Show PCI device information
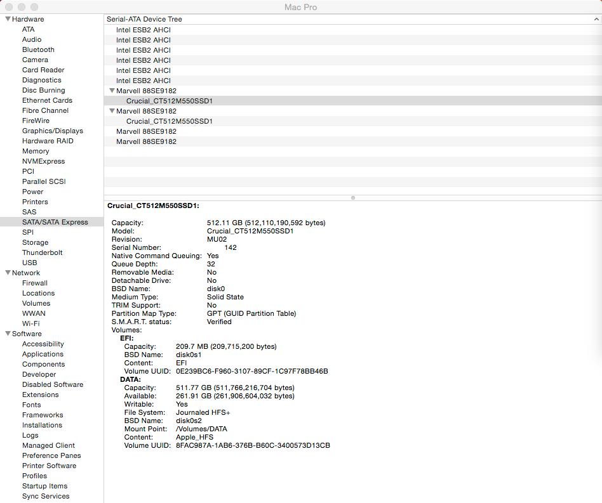The image size is (602, 503). pos(29,171)
